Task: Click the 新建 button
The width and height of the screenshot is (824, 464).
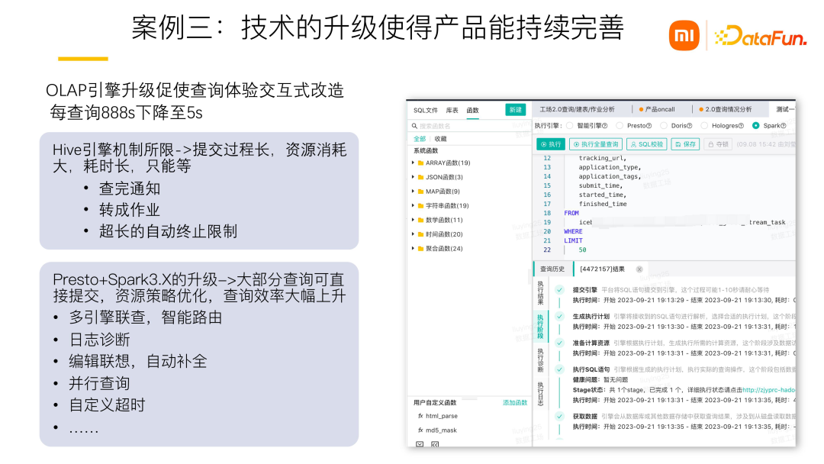Action: (516, 110)
